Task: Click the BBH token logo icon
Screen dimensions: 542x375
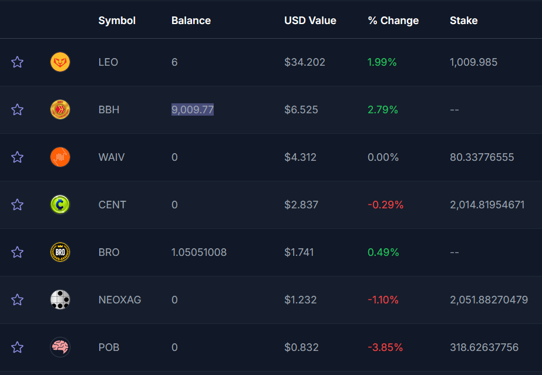Action: (60, 110)
